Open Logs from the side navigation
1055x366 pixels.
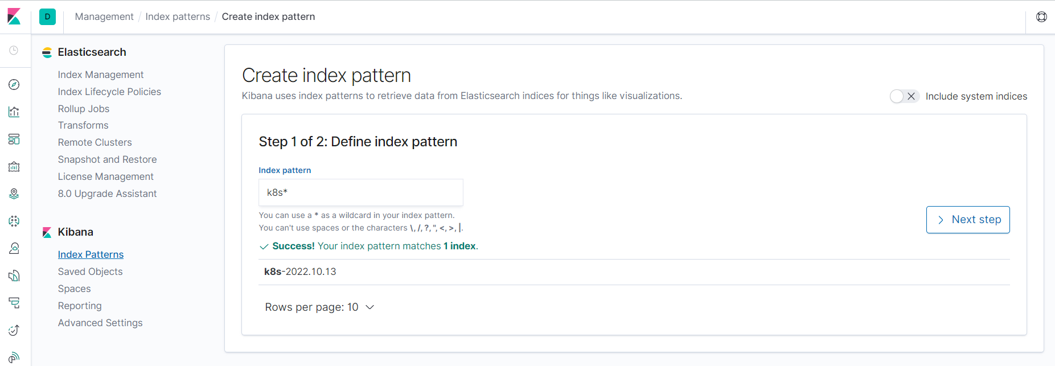[14, 275]
